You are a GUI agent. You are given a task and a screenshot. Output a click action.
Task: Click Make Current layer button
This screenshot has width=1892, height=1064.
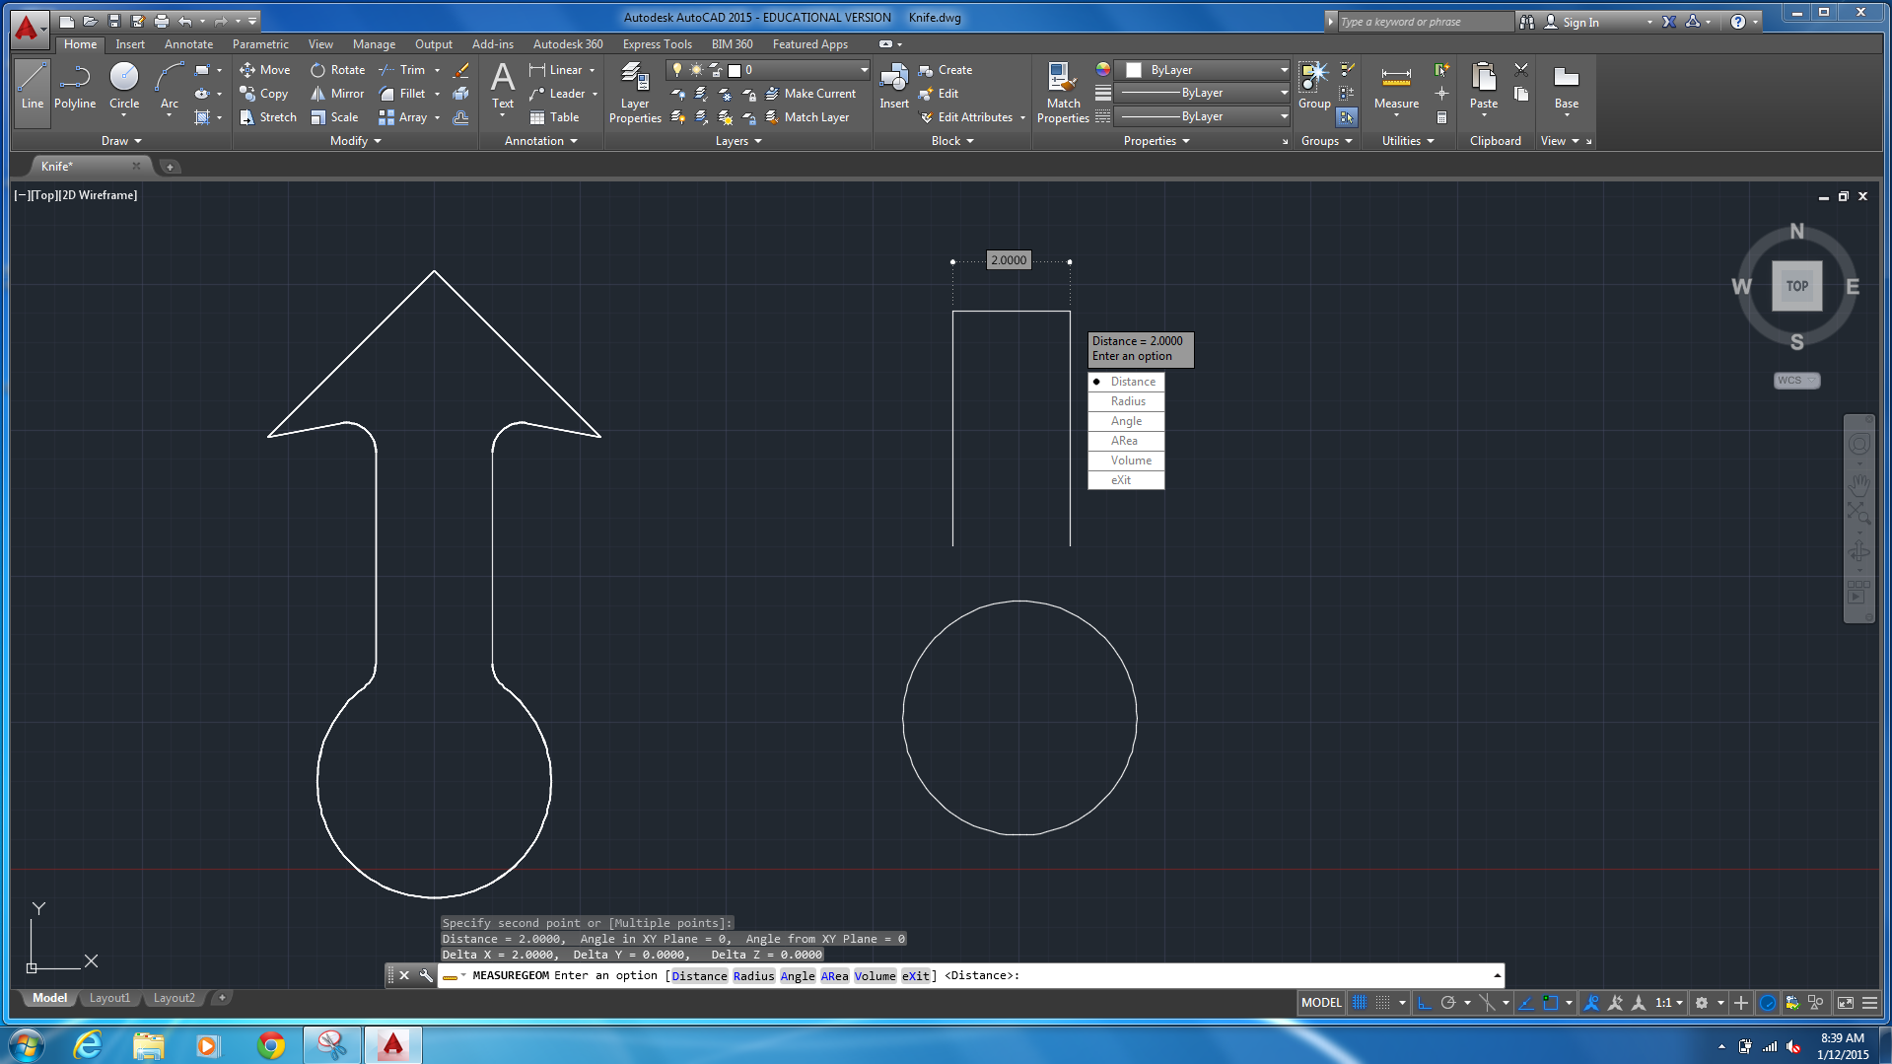[x=810, y=94]
